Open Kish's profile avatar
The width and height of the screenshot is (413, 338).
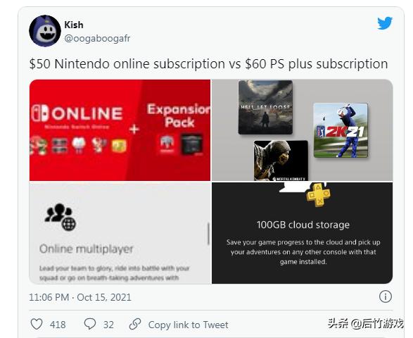coord(45,31)
